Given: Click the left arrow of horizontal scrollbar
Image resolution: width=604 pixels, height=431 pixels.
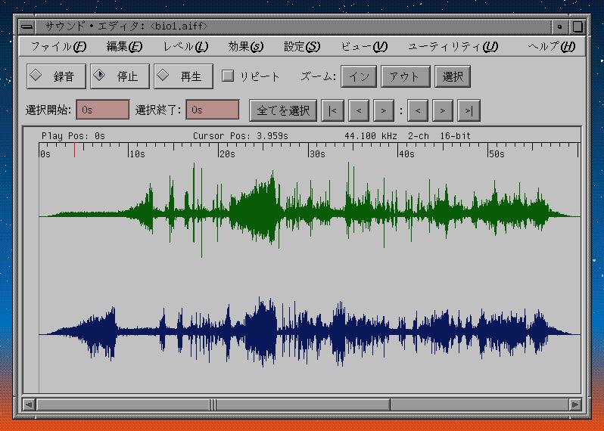Looking at the screenshot, I should 29,405.
